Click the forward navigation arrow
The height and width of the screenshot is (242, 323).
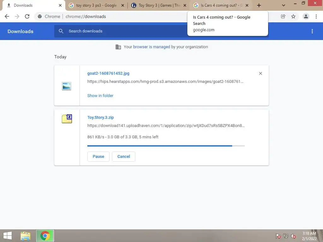coord(17,16)
